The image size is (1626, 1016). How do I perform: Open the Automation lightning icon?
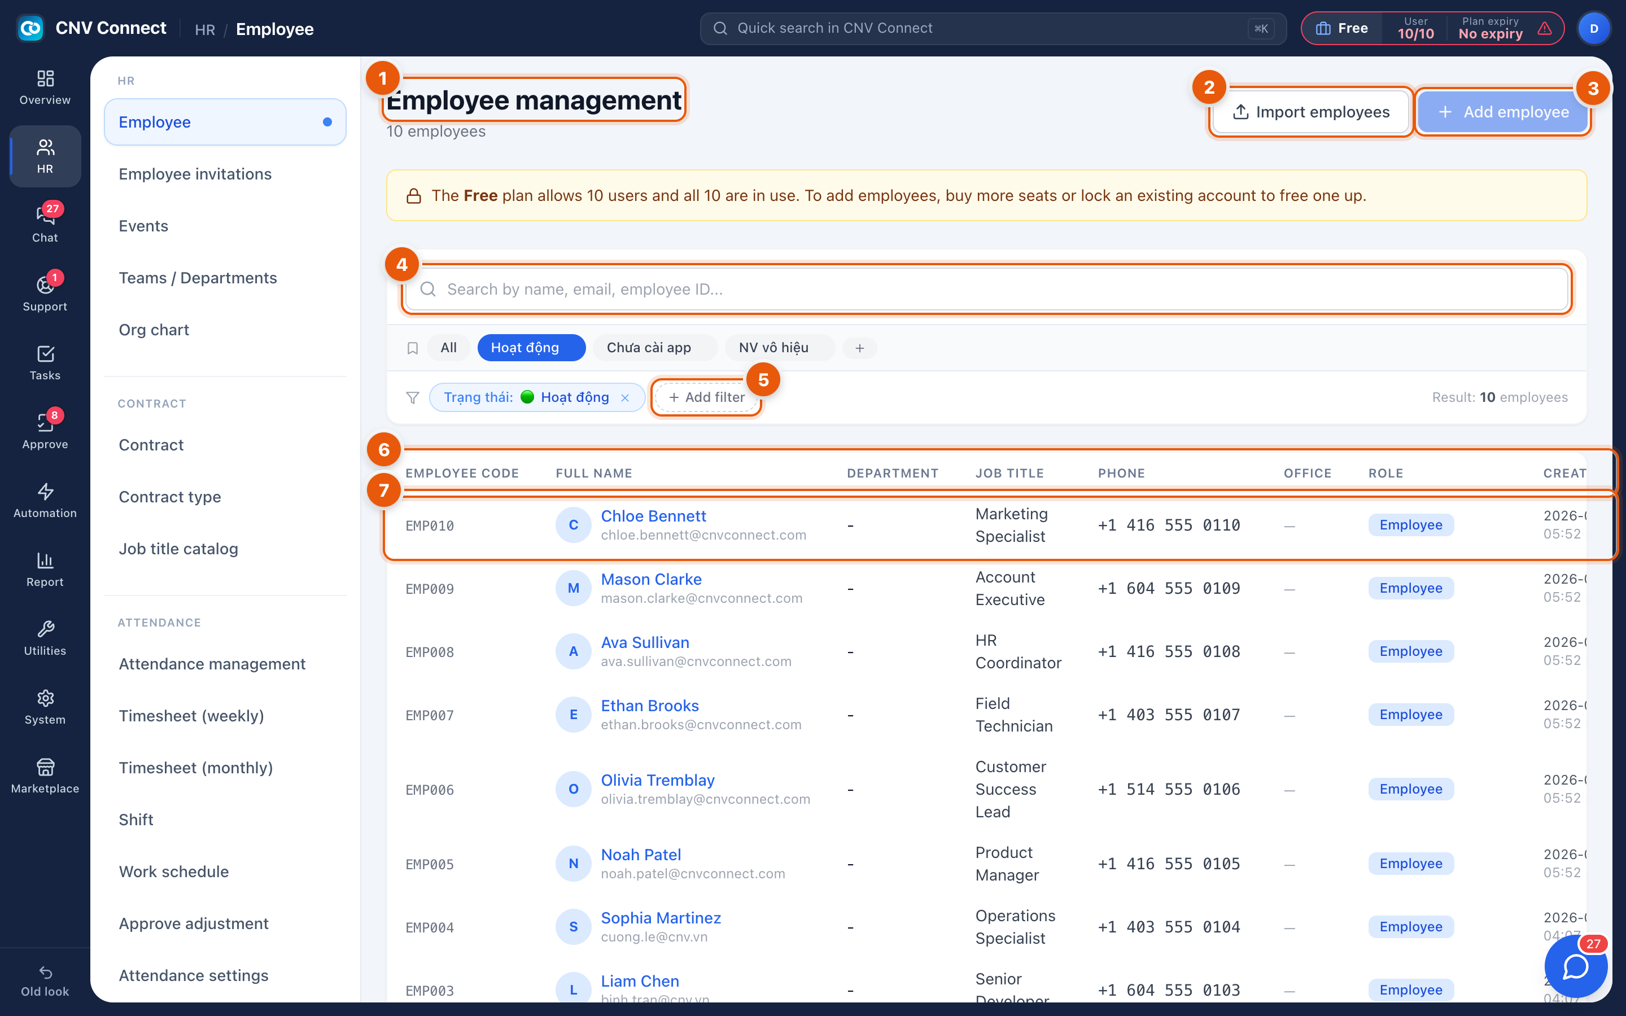(45, 501)
